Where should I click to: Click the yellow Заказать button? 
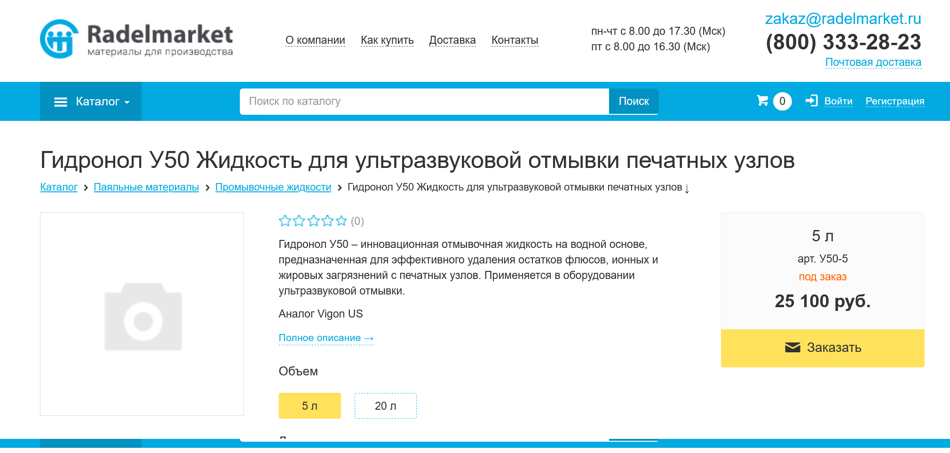coord(823,348)
